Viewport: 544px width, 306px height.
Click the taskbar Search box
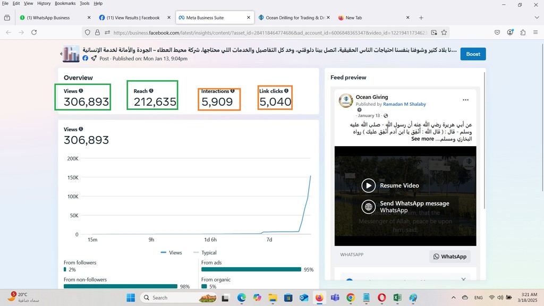(x=178, y=297)
